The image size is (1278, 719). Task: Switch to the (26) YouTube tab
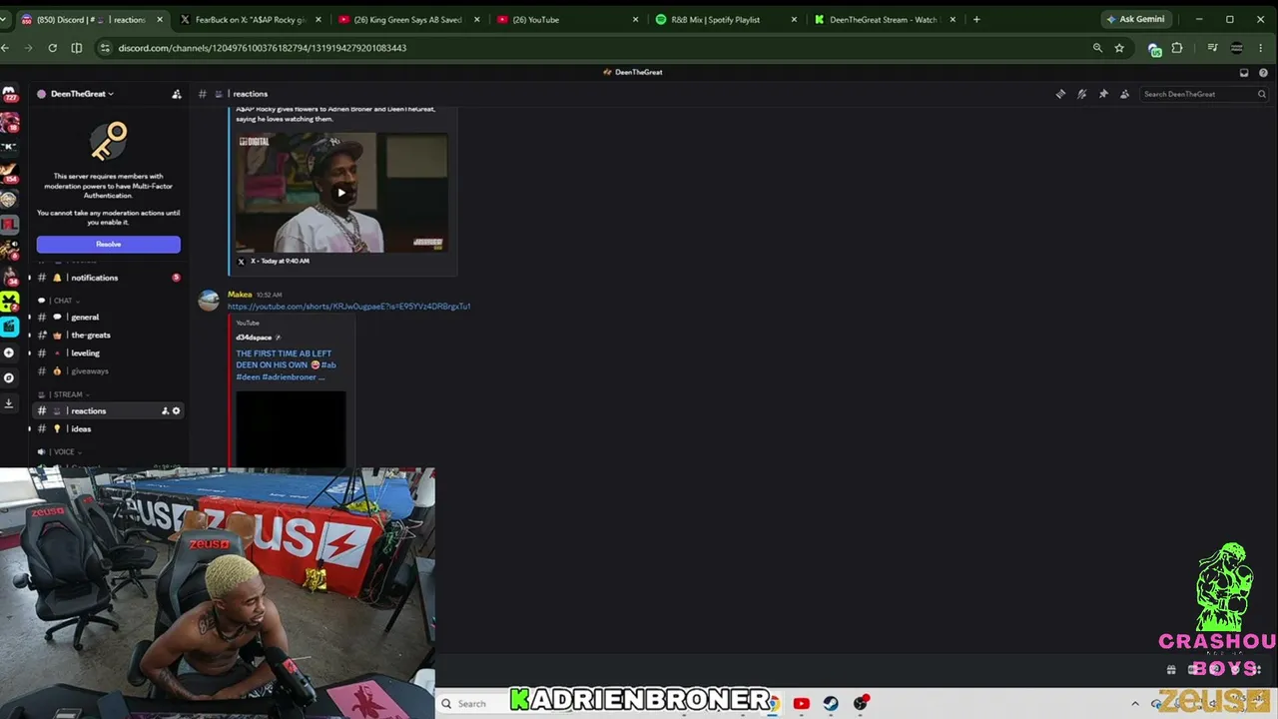(566, 20)
